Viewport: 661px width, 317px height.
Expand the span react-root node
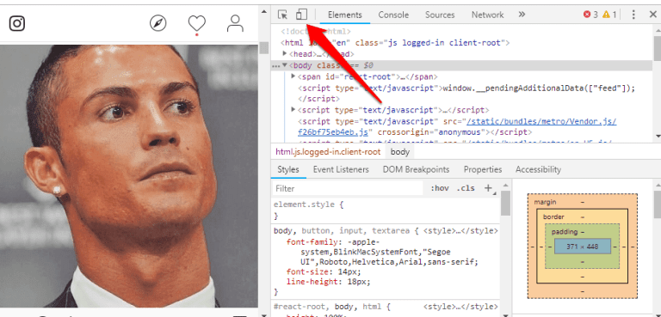coord(293,76)
